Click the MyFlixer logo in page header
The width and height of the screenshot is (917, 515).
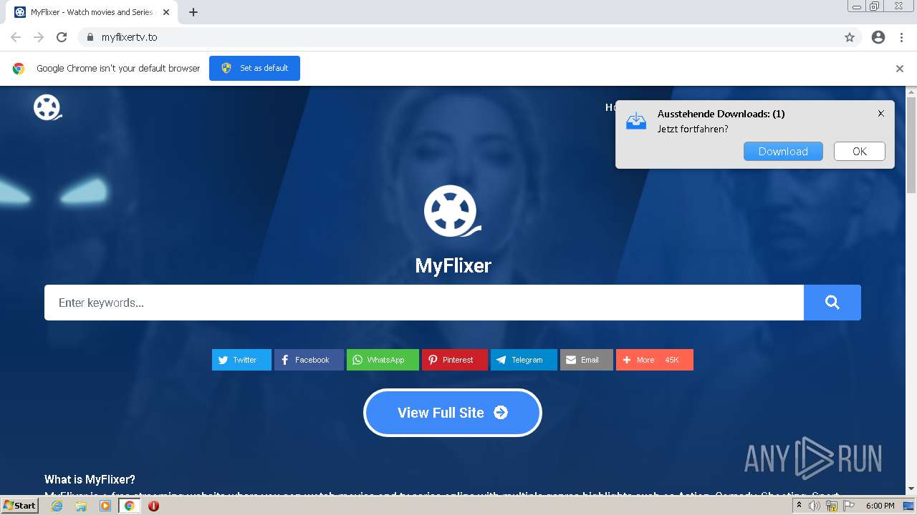pos(47,107)
